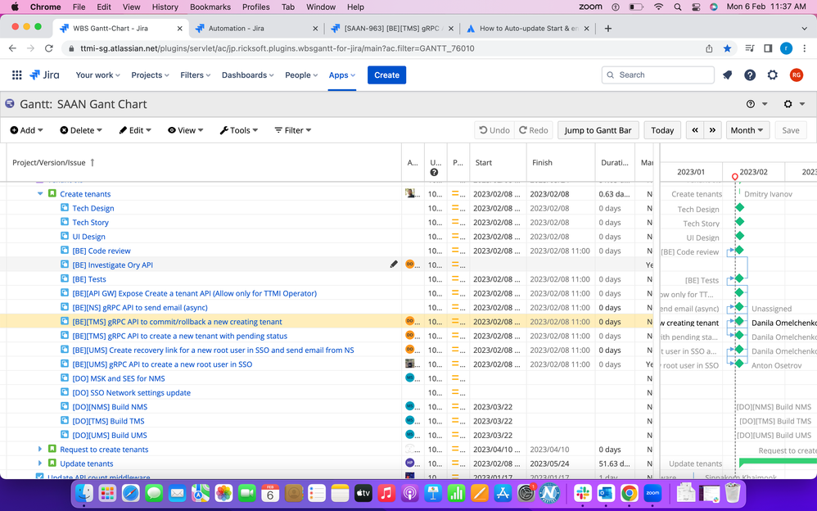Click the blue Create button
This screenshot has width=817, height=511.
386,75
